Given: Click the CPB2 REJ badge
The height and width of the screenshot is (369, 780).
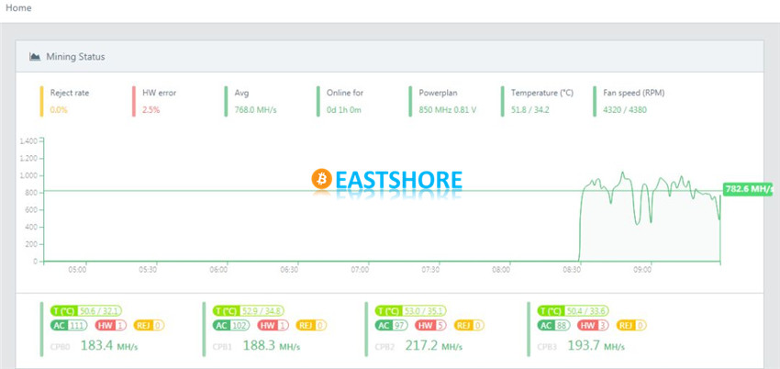Looking at the screenshot, I should (x=469, y=325).
